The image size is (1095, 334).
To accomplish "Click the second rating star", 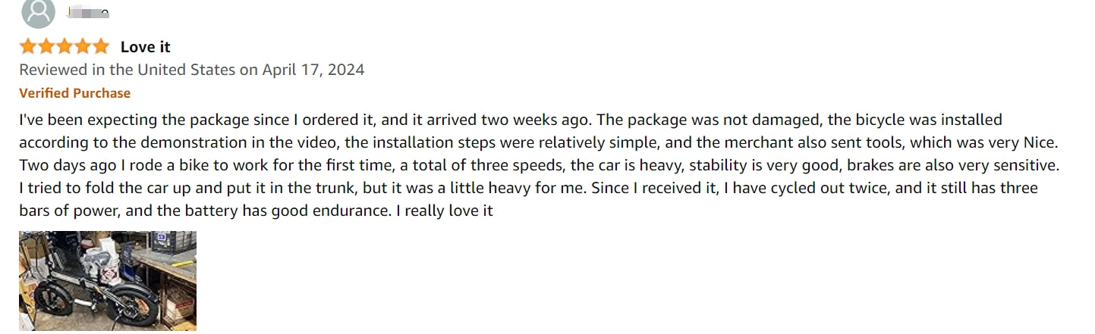I will click(x=46, y=47).
